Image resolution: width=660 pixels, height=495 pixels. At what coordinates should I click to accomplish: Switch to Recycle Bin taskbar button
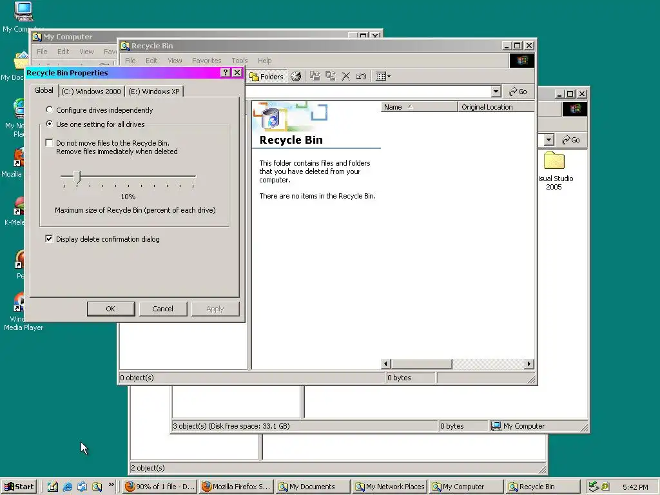(x=543, y=487)
